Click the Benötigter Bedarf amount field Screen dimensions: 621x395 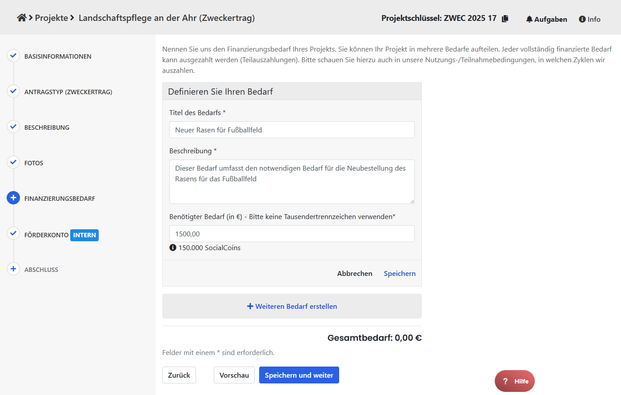pyautogui.click(x=292, y=234)
